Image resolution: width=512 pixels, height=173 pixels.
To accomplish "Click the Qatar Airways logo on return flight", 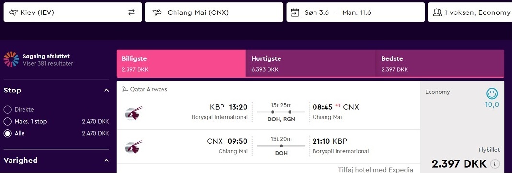I will (x=134, y=147).
